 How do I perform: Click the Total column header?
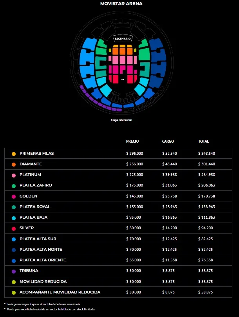204,141
